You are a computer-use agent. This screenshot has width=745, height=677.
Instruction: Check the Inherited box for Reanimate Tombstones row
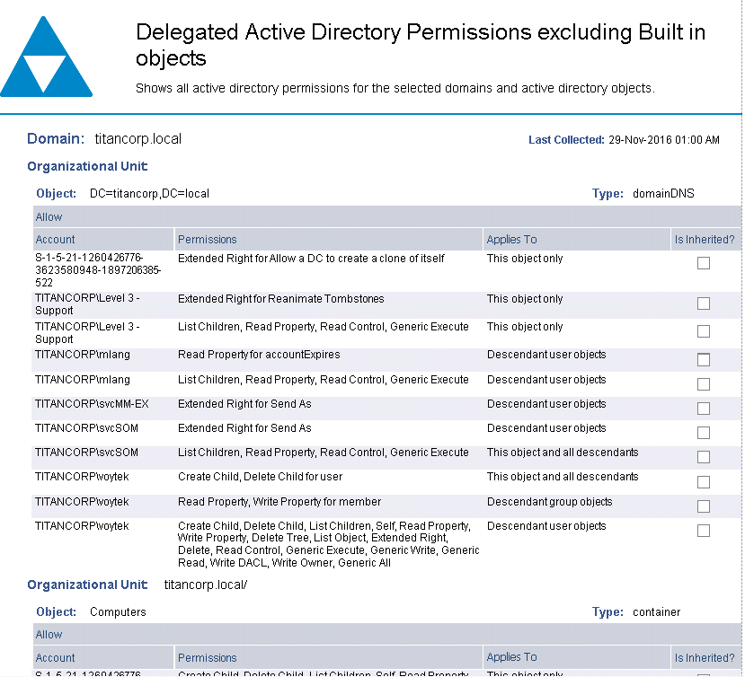[x=704, y=303]
